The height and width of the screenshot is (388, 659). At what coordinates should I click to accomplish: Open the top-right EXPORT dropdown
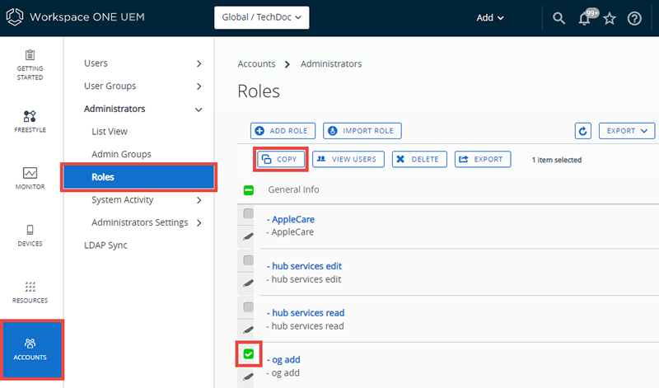coord(627,131)
